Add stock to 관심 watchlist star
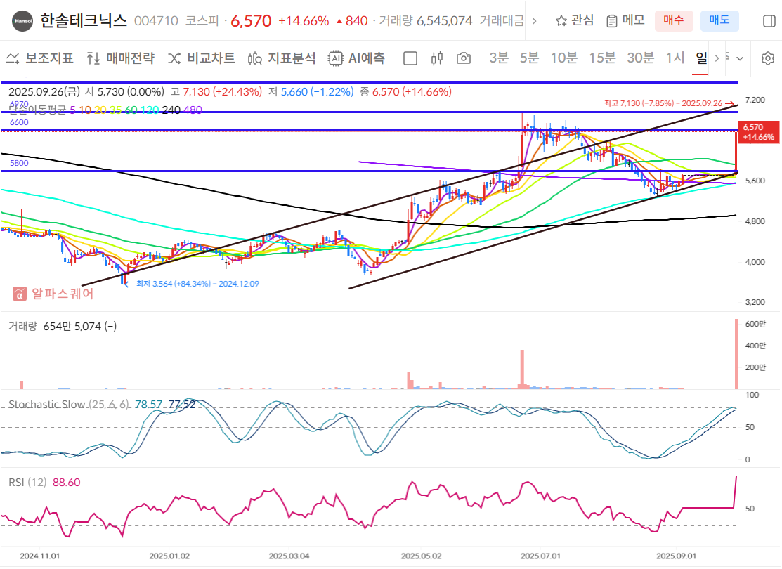Image resolution: width=782 pixels, height=569 pixels. click(575, 20)
